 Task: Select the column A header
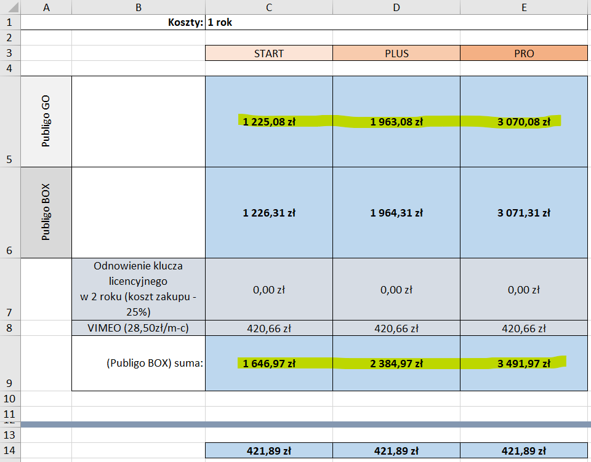(x=46, y=7)
